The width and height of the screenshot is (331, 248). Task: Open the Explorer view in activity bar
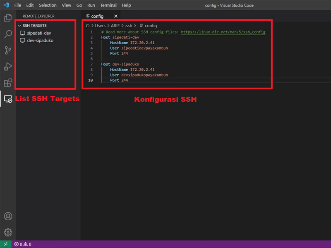[8, 18]
